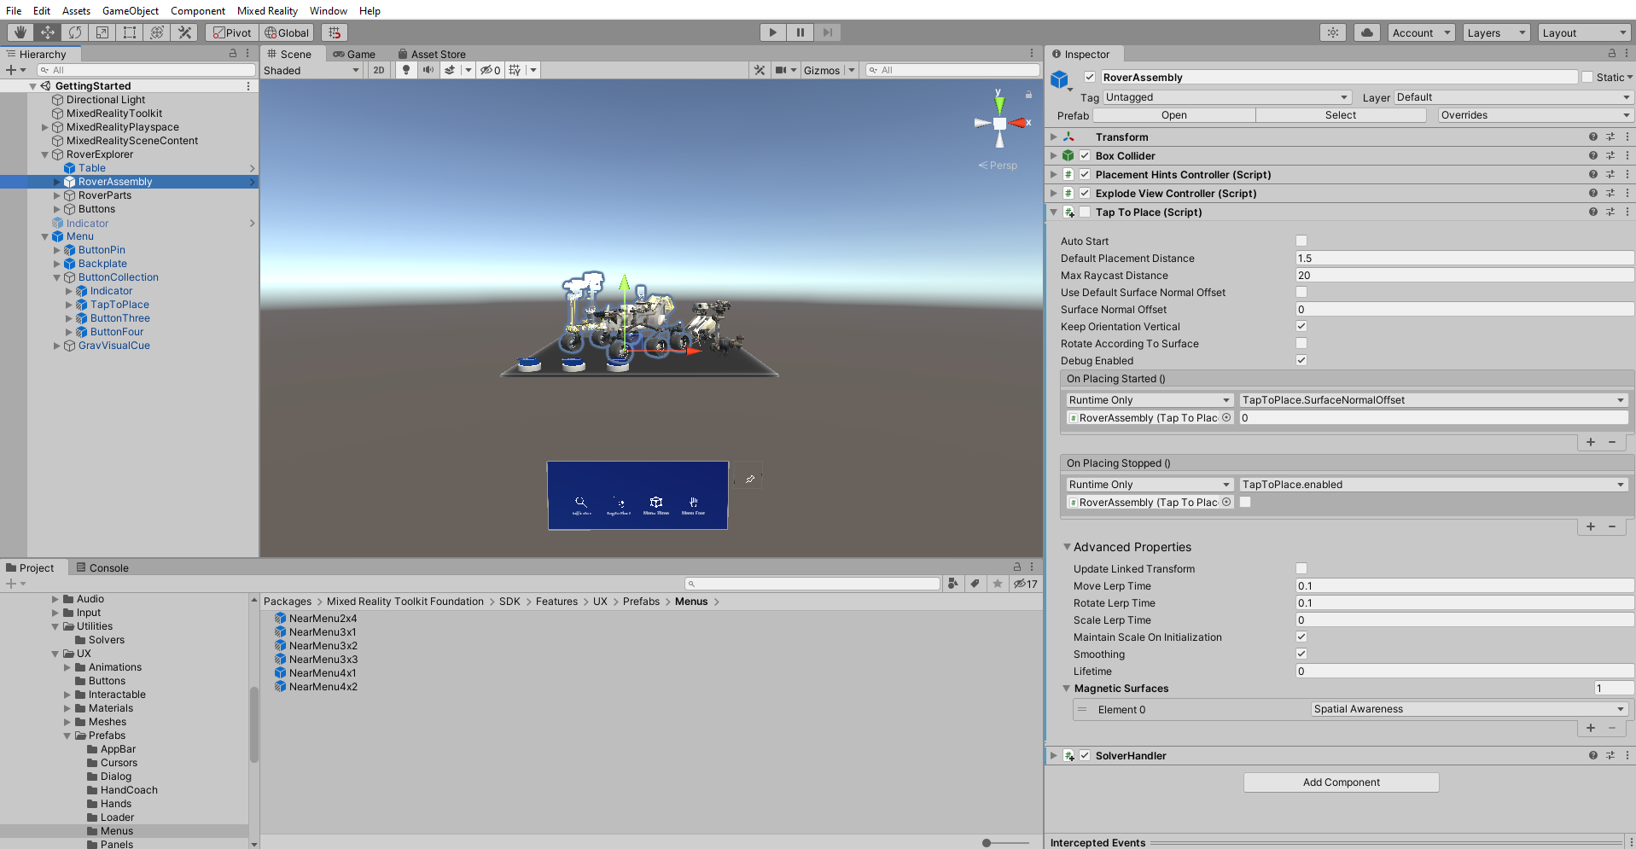This screenshot has height=849, width=1636.
Task: Remove entry from On Placing Stopped list
Action: (x=1612, y=526)
